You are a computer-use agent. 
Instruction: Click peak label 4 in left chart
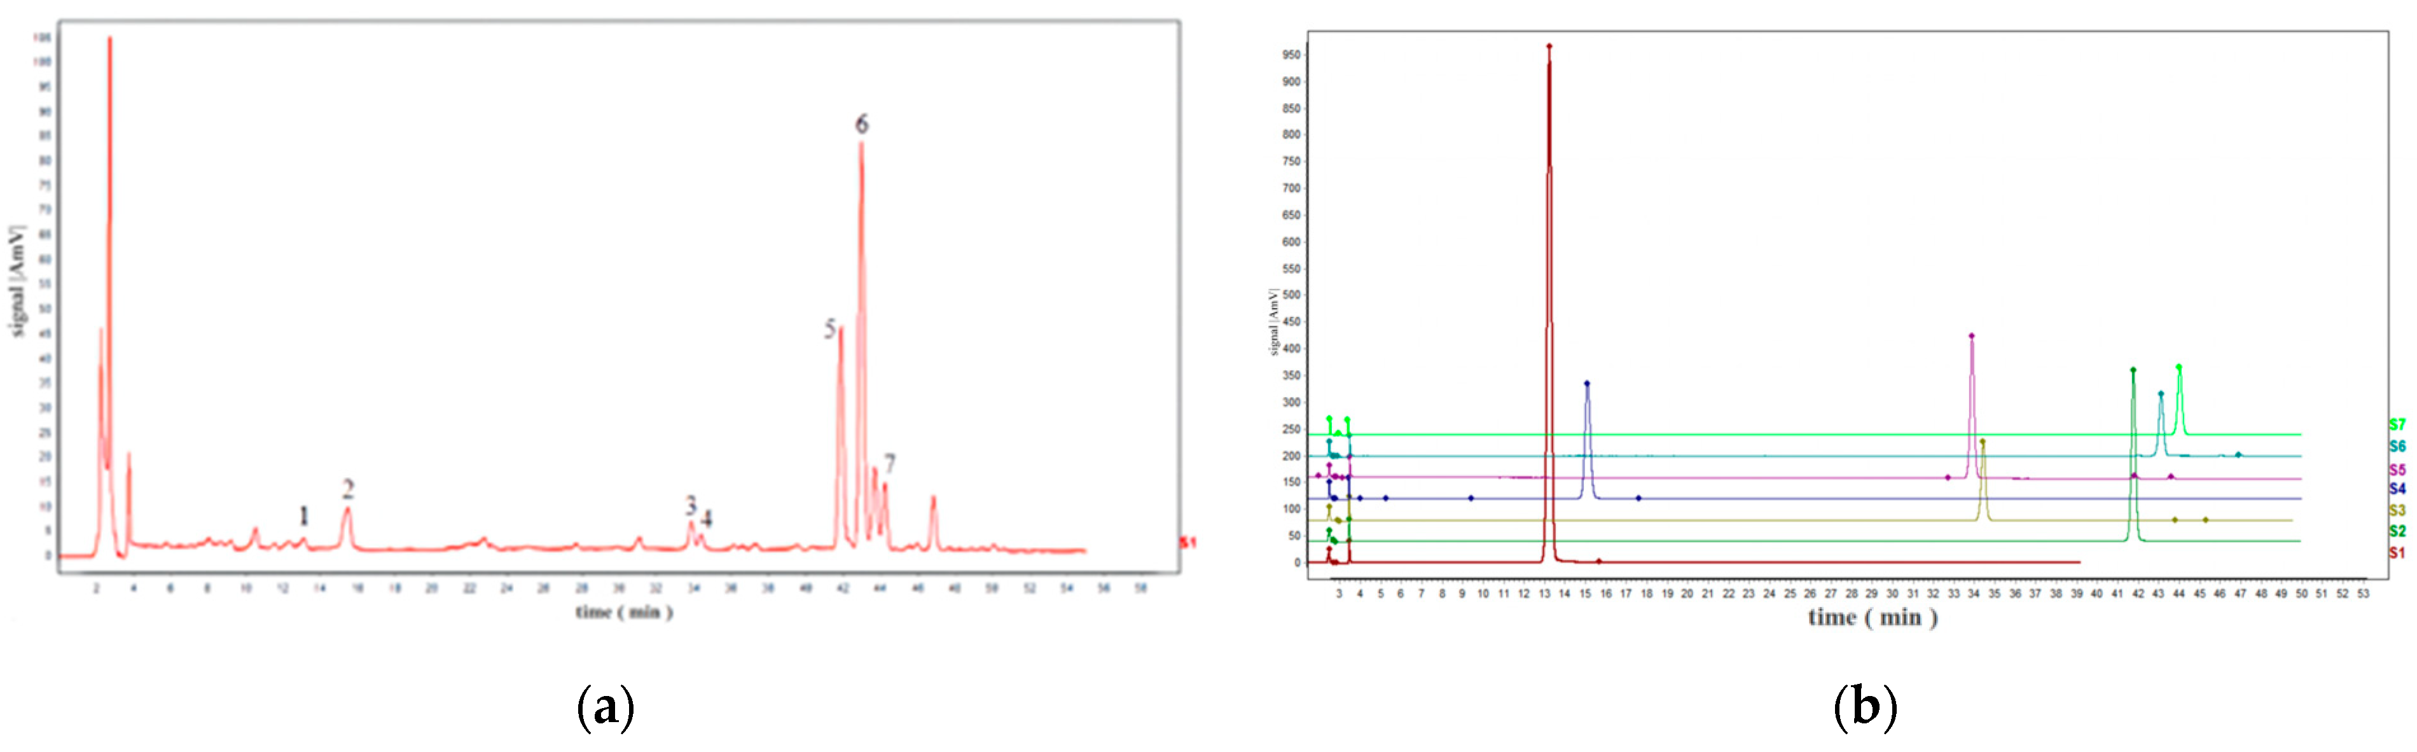[707, 519]
